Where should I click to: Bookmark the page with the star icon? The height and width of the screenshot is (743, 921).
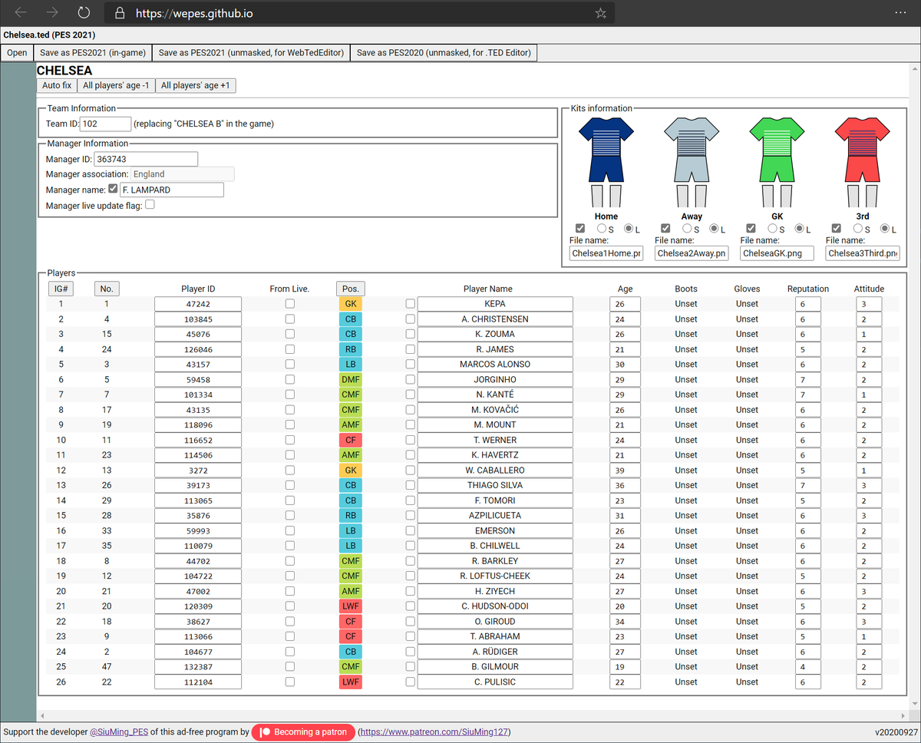pyautogui.click(x=601, y=14)
